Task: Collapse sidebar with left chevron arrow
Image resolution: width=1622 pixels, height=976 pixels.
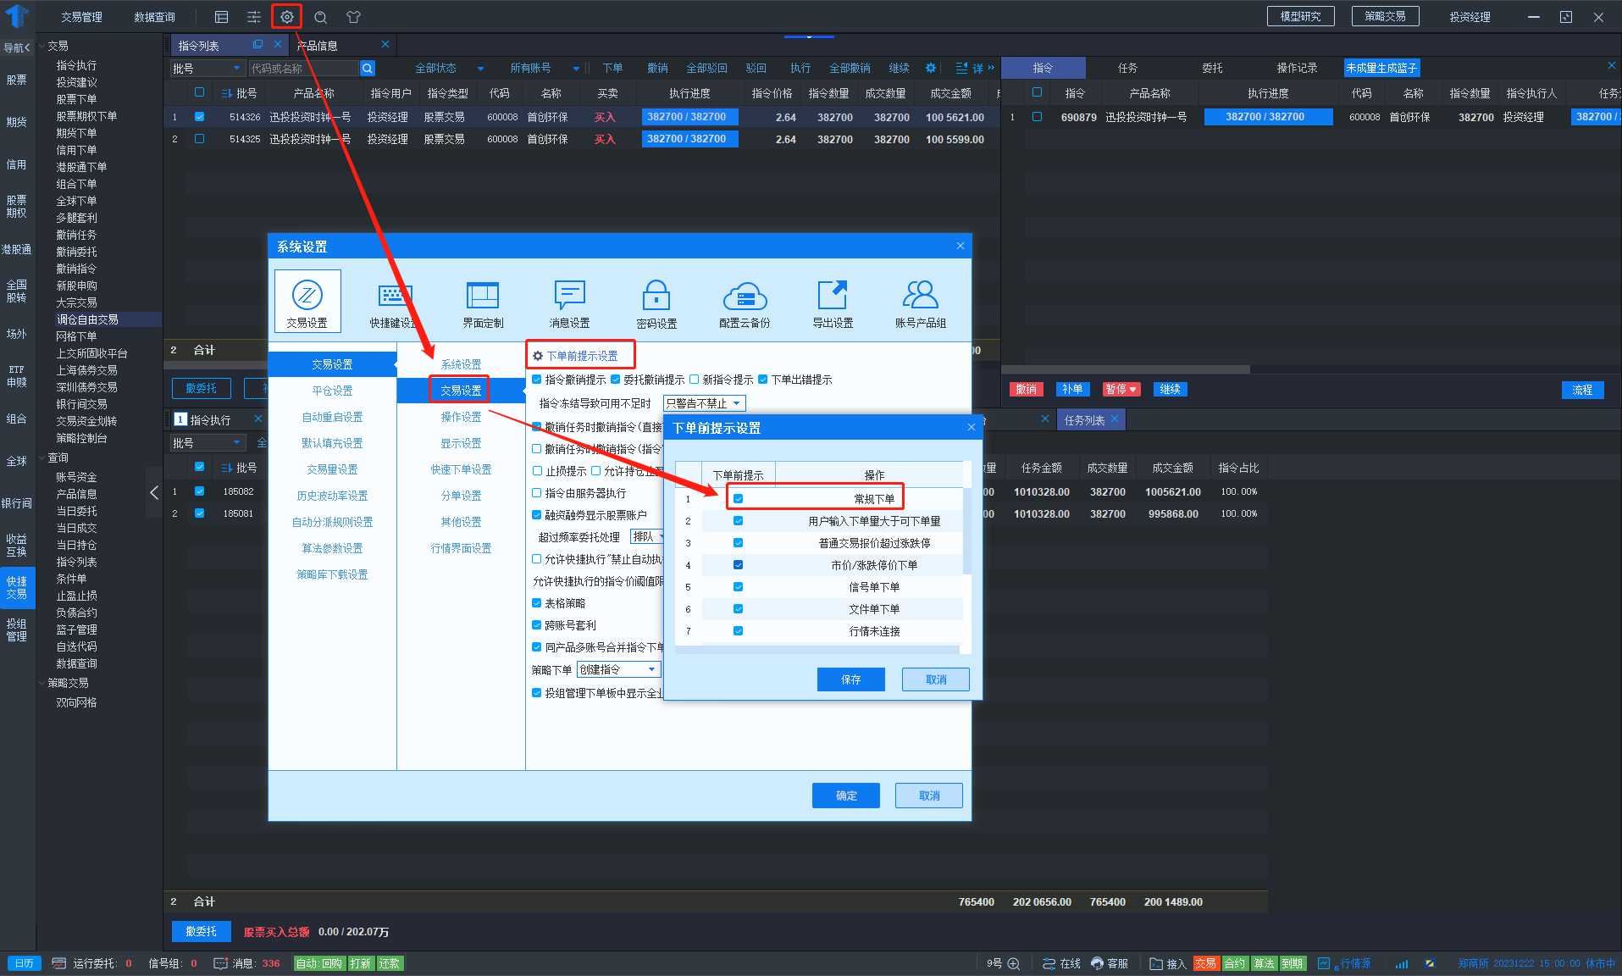Action: coord(154,492)
